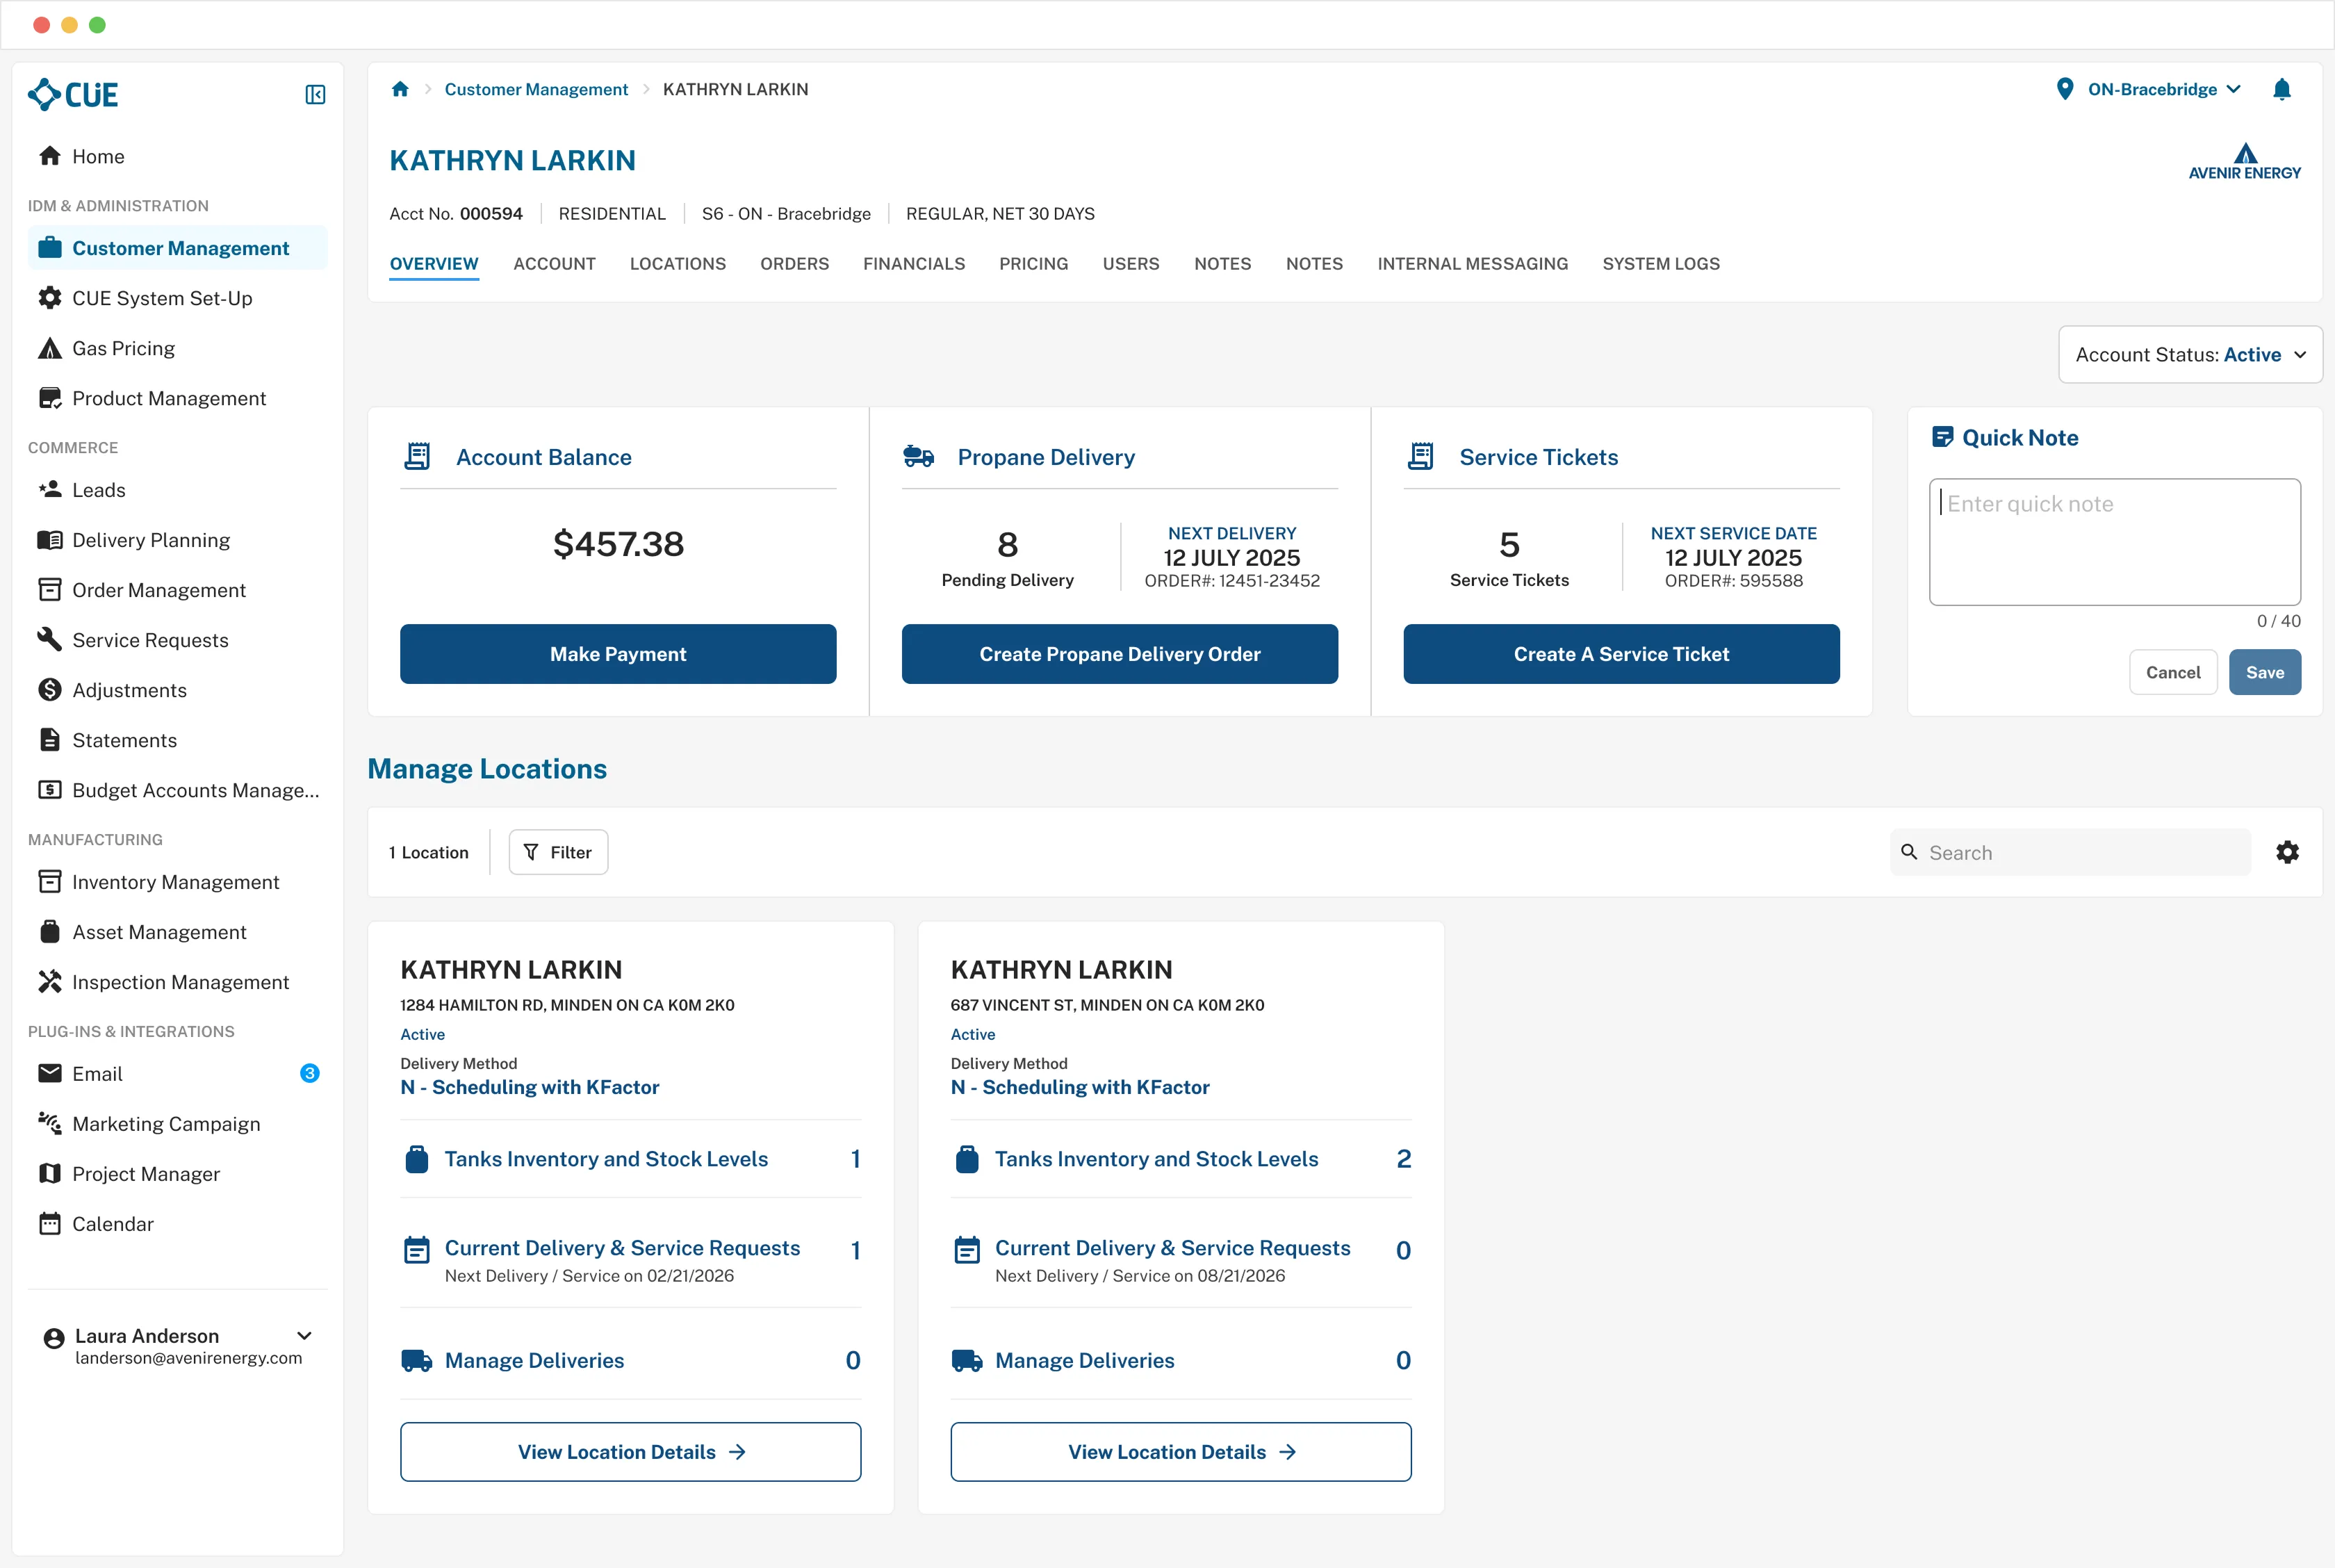
Task: Open Order Management in the sidebar
Action: click(178, 590)
